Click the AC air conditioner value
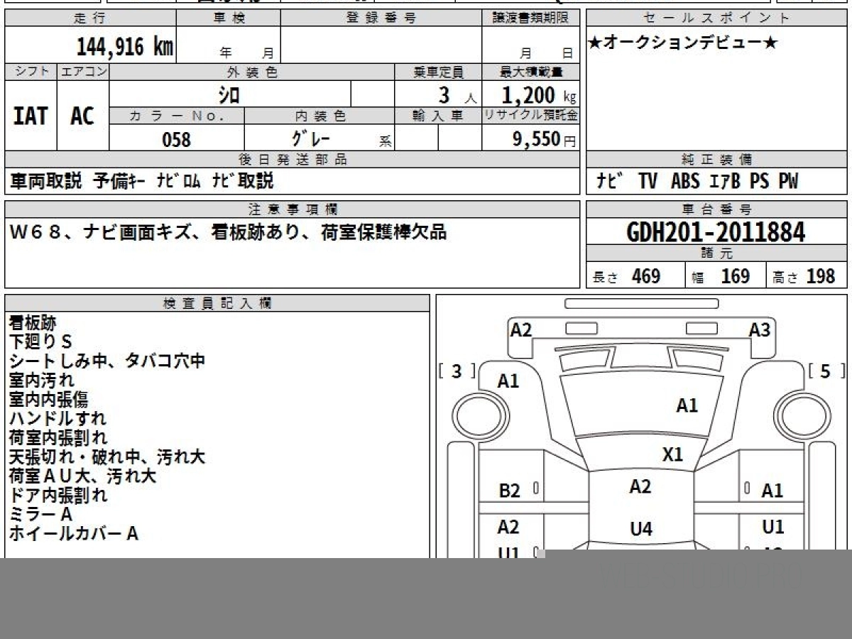This screenshot has width=852, height=639. tap(82, 116)
